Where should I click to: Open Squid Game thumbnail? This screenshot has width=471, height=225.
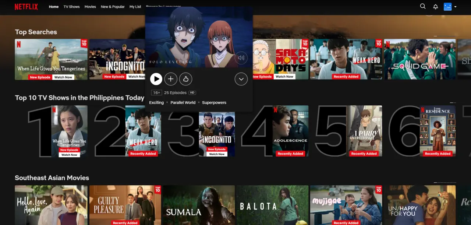(x=420, y=59)
